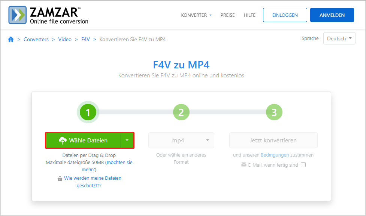Image resolution: width=366 pixels, height=216 pixels.
Task: Click the Oder wähle ein anderes Format text
Action: click(x=181, y=158)
